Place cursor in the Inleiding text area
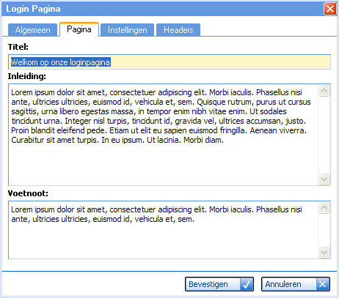The width and height of the screenshot is (339, 298). (x=164, y=135)
